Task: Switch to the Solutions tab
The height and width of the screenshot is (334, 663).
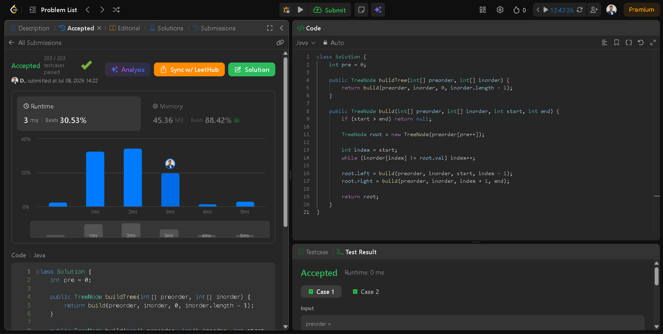Action: [166, 28]
